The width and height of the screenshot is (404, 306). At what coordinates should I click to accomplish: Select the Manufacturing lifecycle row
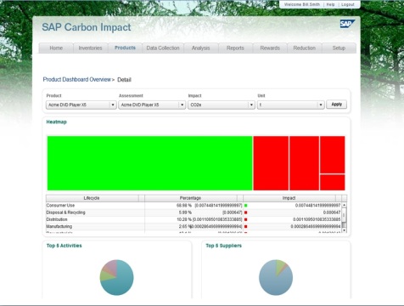click(194, 227)
